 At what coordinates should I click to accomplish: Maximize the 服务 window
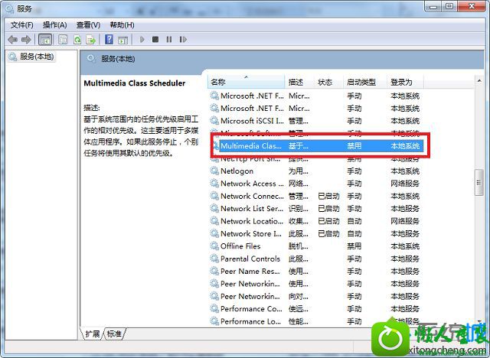tap(449, 7)
